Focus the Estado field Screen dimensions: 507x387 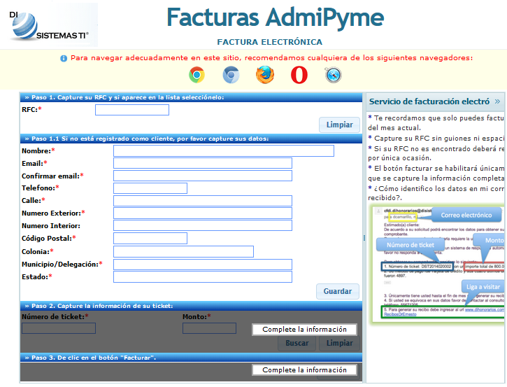(203, 277)
